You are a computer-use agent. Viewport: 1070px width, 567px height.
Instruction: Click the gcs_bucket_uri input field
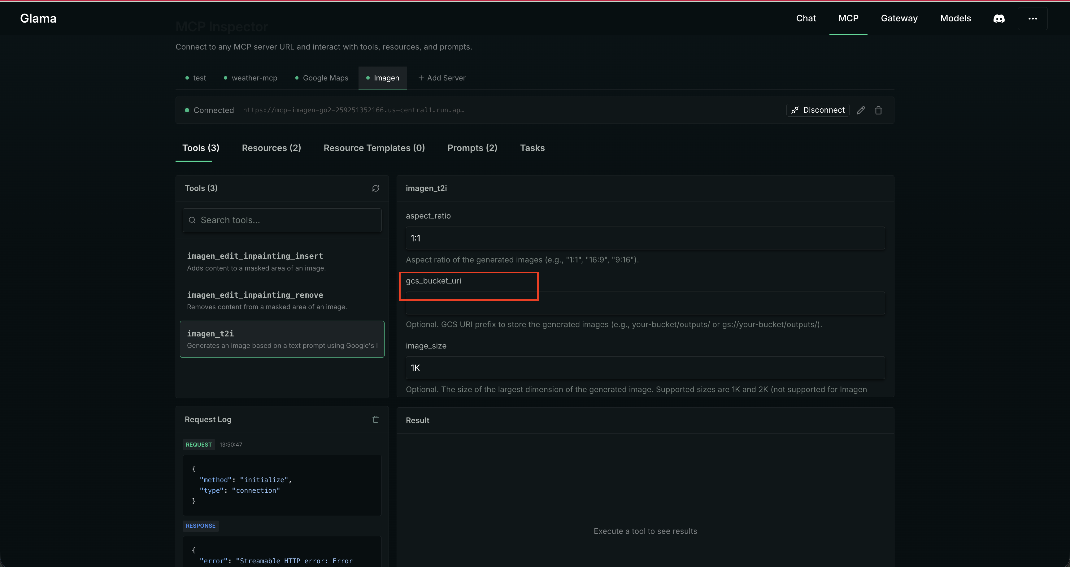[x=645, y=303]
